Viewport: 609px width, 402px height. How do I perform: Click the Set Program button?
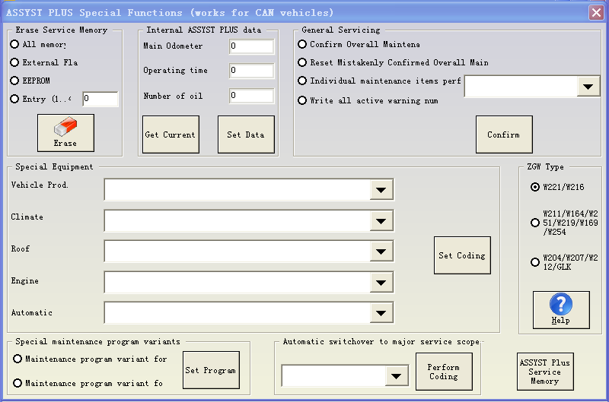tap(212, 370)
